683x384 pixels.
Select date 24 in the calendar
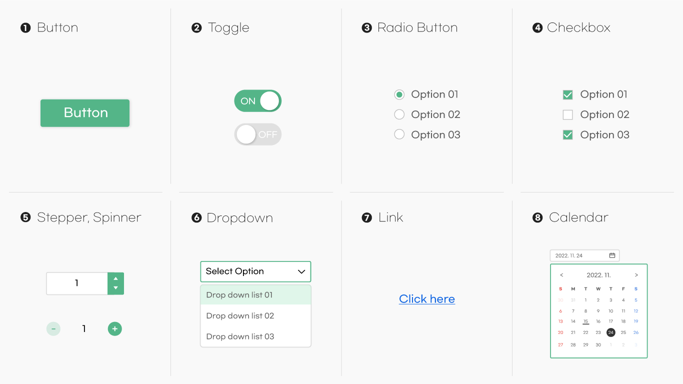click(x=610, y=332)
